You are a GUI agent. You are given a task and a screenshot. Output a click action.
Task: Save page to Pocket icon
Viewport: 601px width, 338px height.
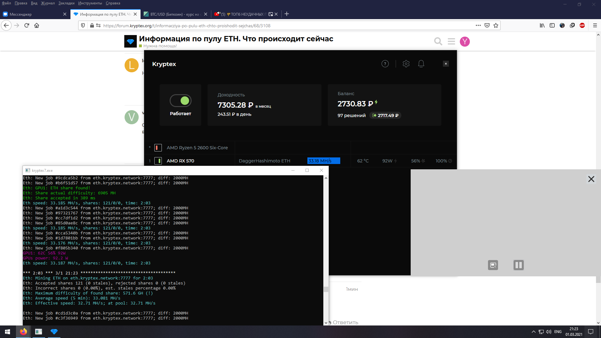487,25
